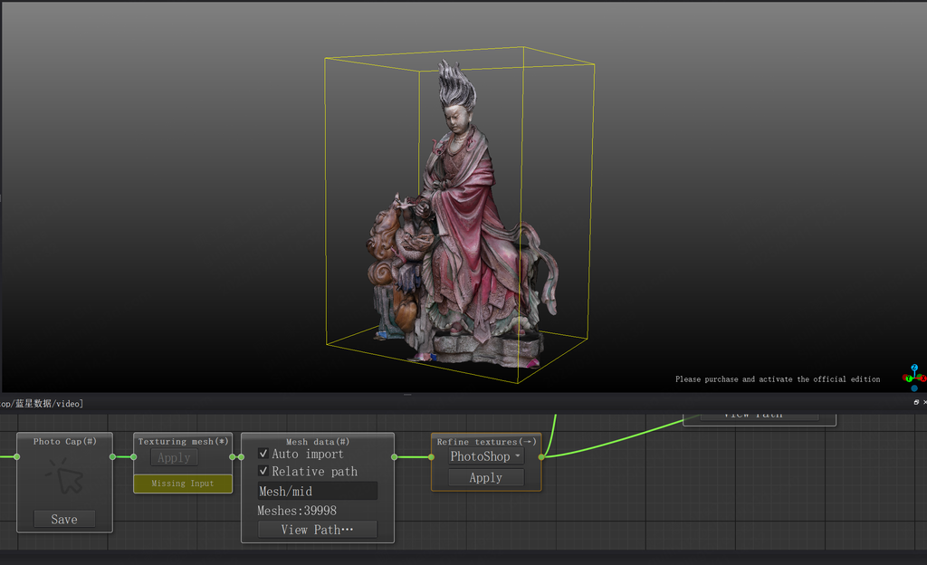Screen dimensions: 927x565
Task: Click the cursor icon in Photo Cap node
Action: pos(64,477)
